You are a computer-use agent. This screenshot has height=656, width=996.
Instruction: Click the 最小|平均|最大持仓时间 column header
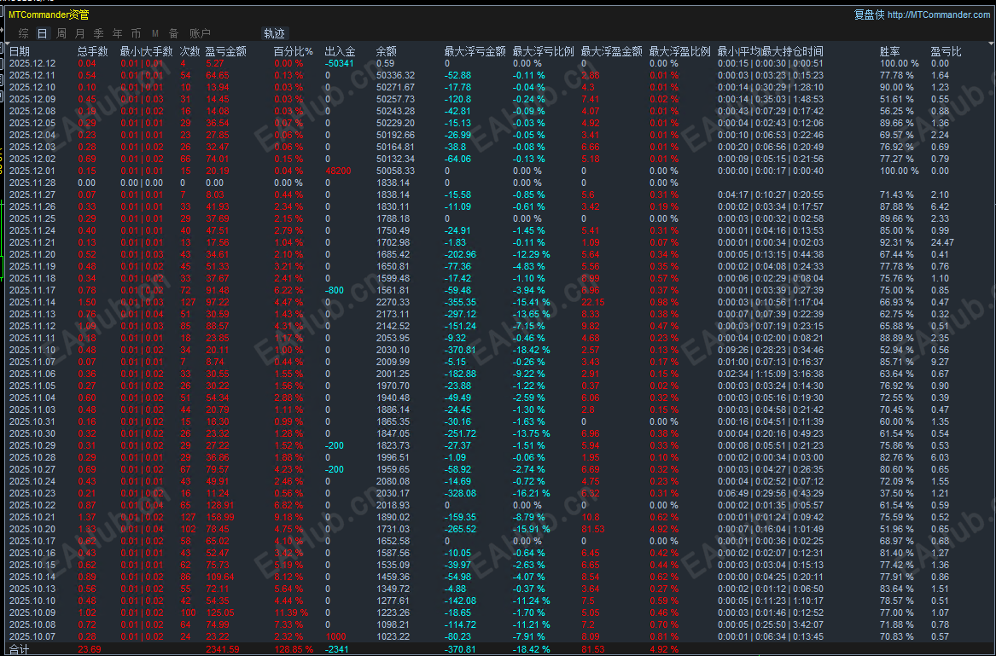pos(771,51)
